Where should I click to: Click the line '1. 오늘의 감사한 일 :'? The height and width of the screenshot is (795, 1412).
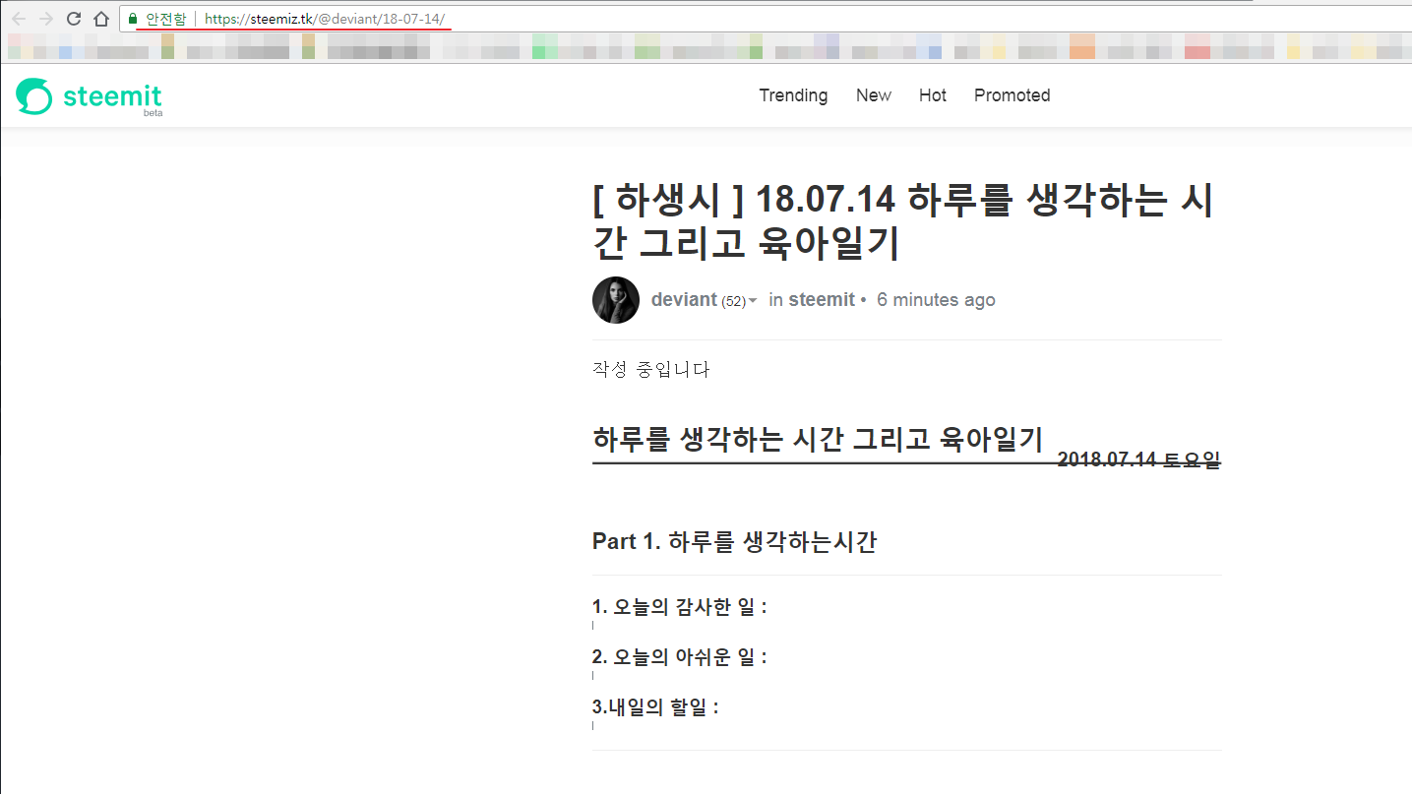pyautogui.click(x=680, y=607)
